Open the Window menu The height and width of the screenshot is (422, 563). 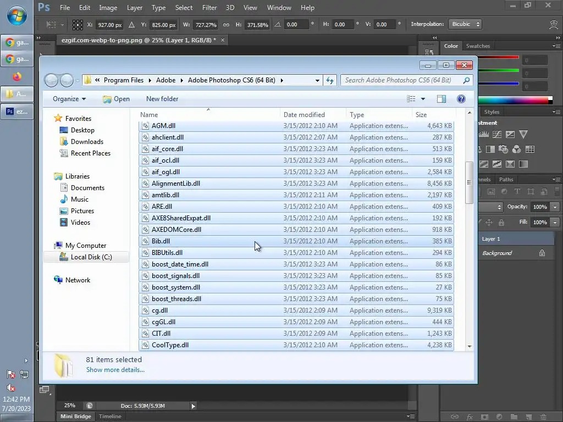click(279, 8)
